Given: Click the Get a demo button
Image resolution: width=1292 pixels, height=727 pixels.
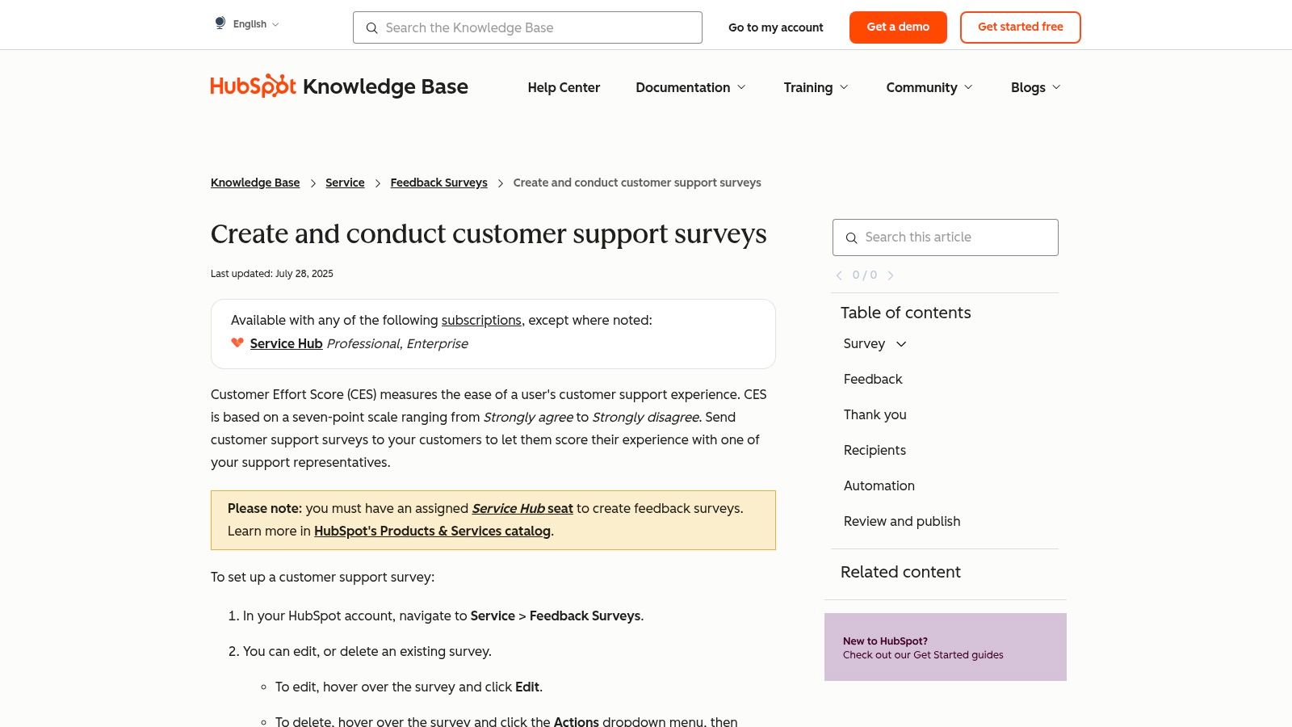Looking at the screenshot, I should coord(898,27).
